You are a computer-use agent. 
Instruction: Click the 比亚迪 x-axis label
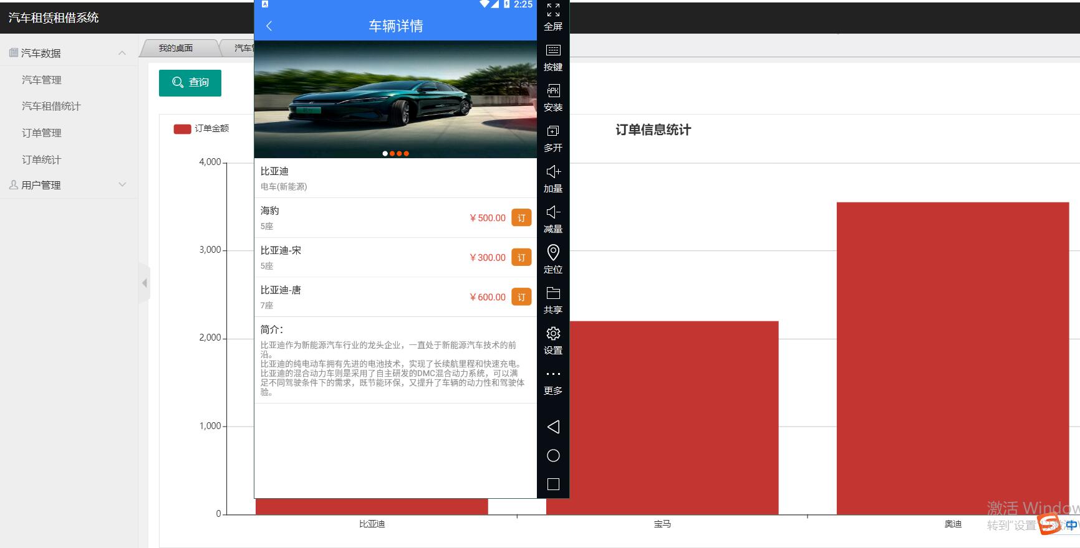click(372, 524)
